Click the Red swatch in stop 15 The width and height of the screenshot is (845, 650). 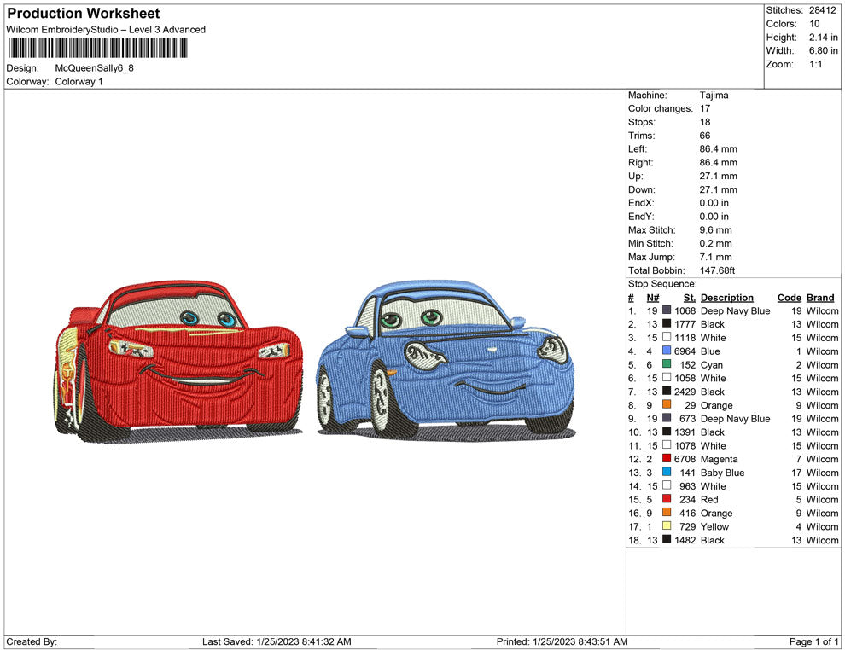tap(667, 499)
